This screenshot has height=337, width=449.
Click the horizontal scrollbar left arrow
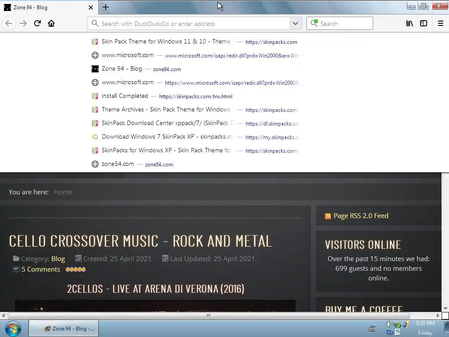[x=4, y=315]
